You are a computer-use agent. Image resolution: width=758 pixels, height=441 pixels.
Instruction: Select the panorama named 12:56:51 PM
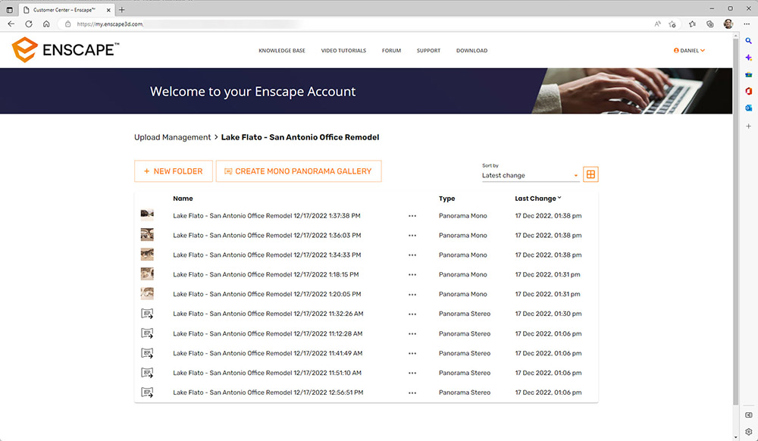coord(268,393)
